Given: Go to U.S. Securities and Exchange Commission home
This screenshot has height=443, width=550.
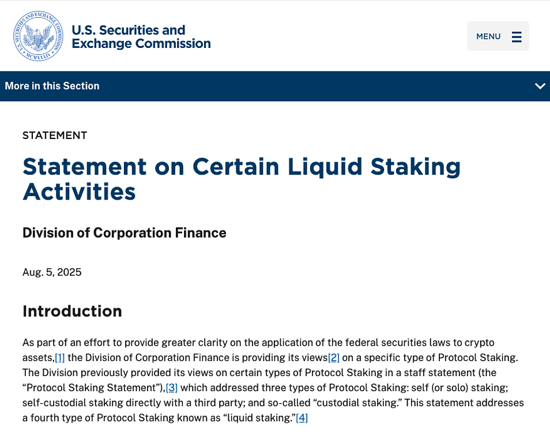Looking at the screenshot, I should (141, 36).
